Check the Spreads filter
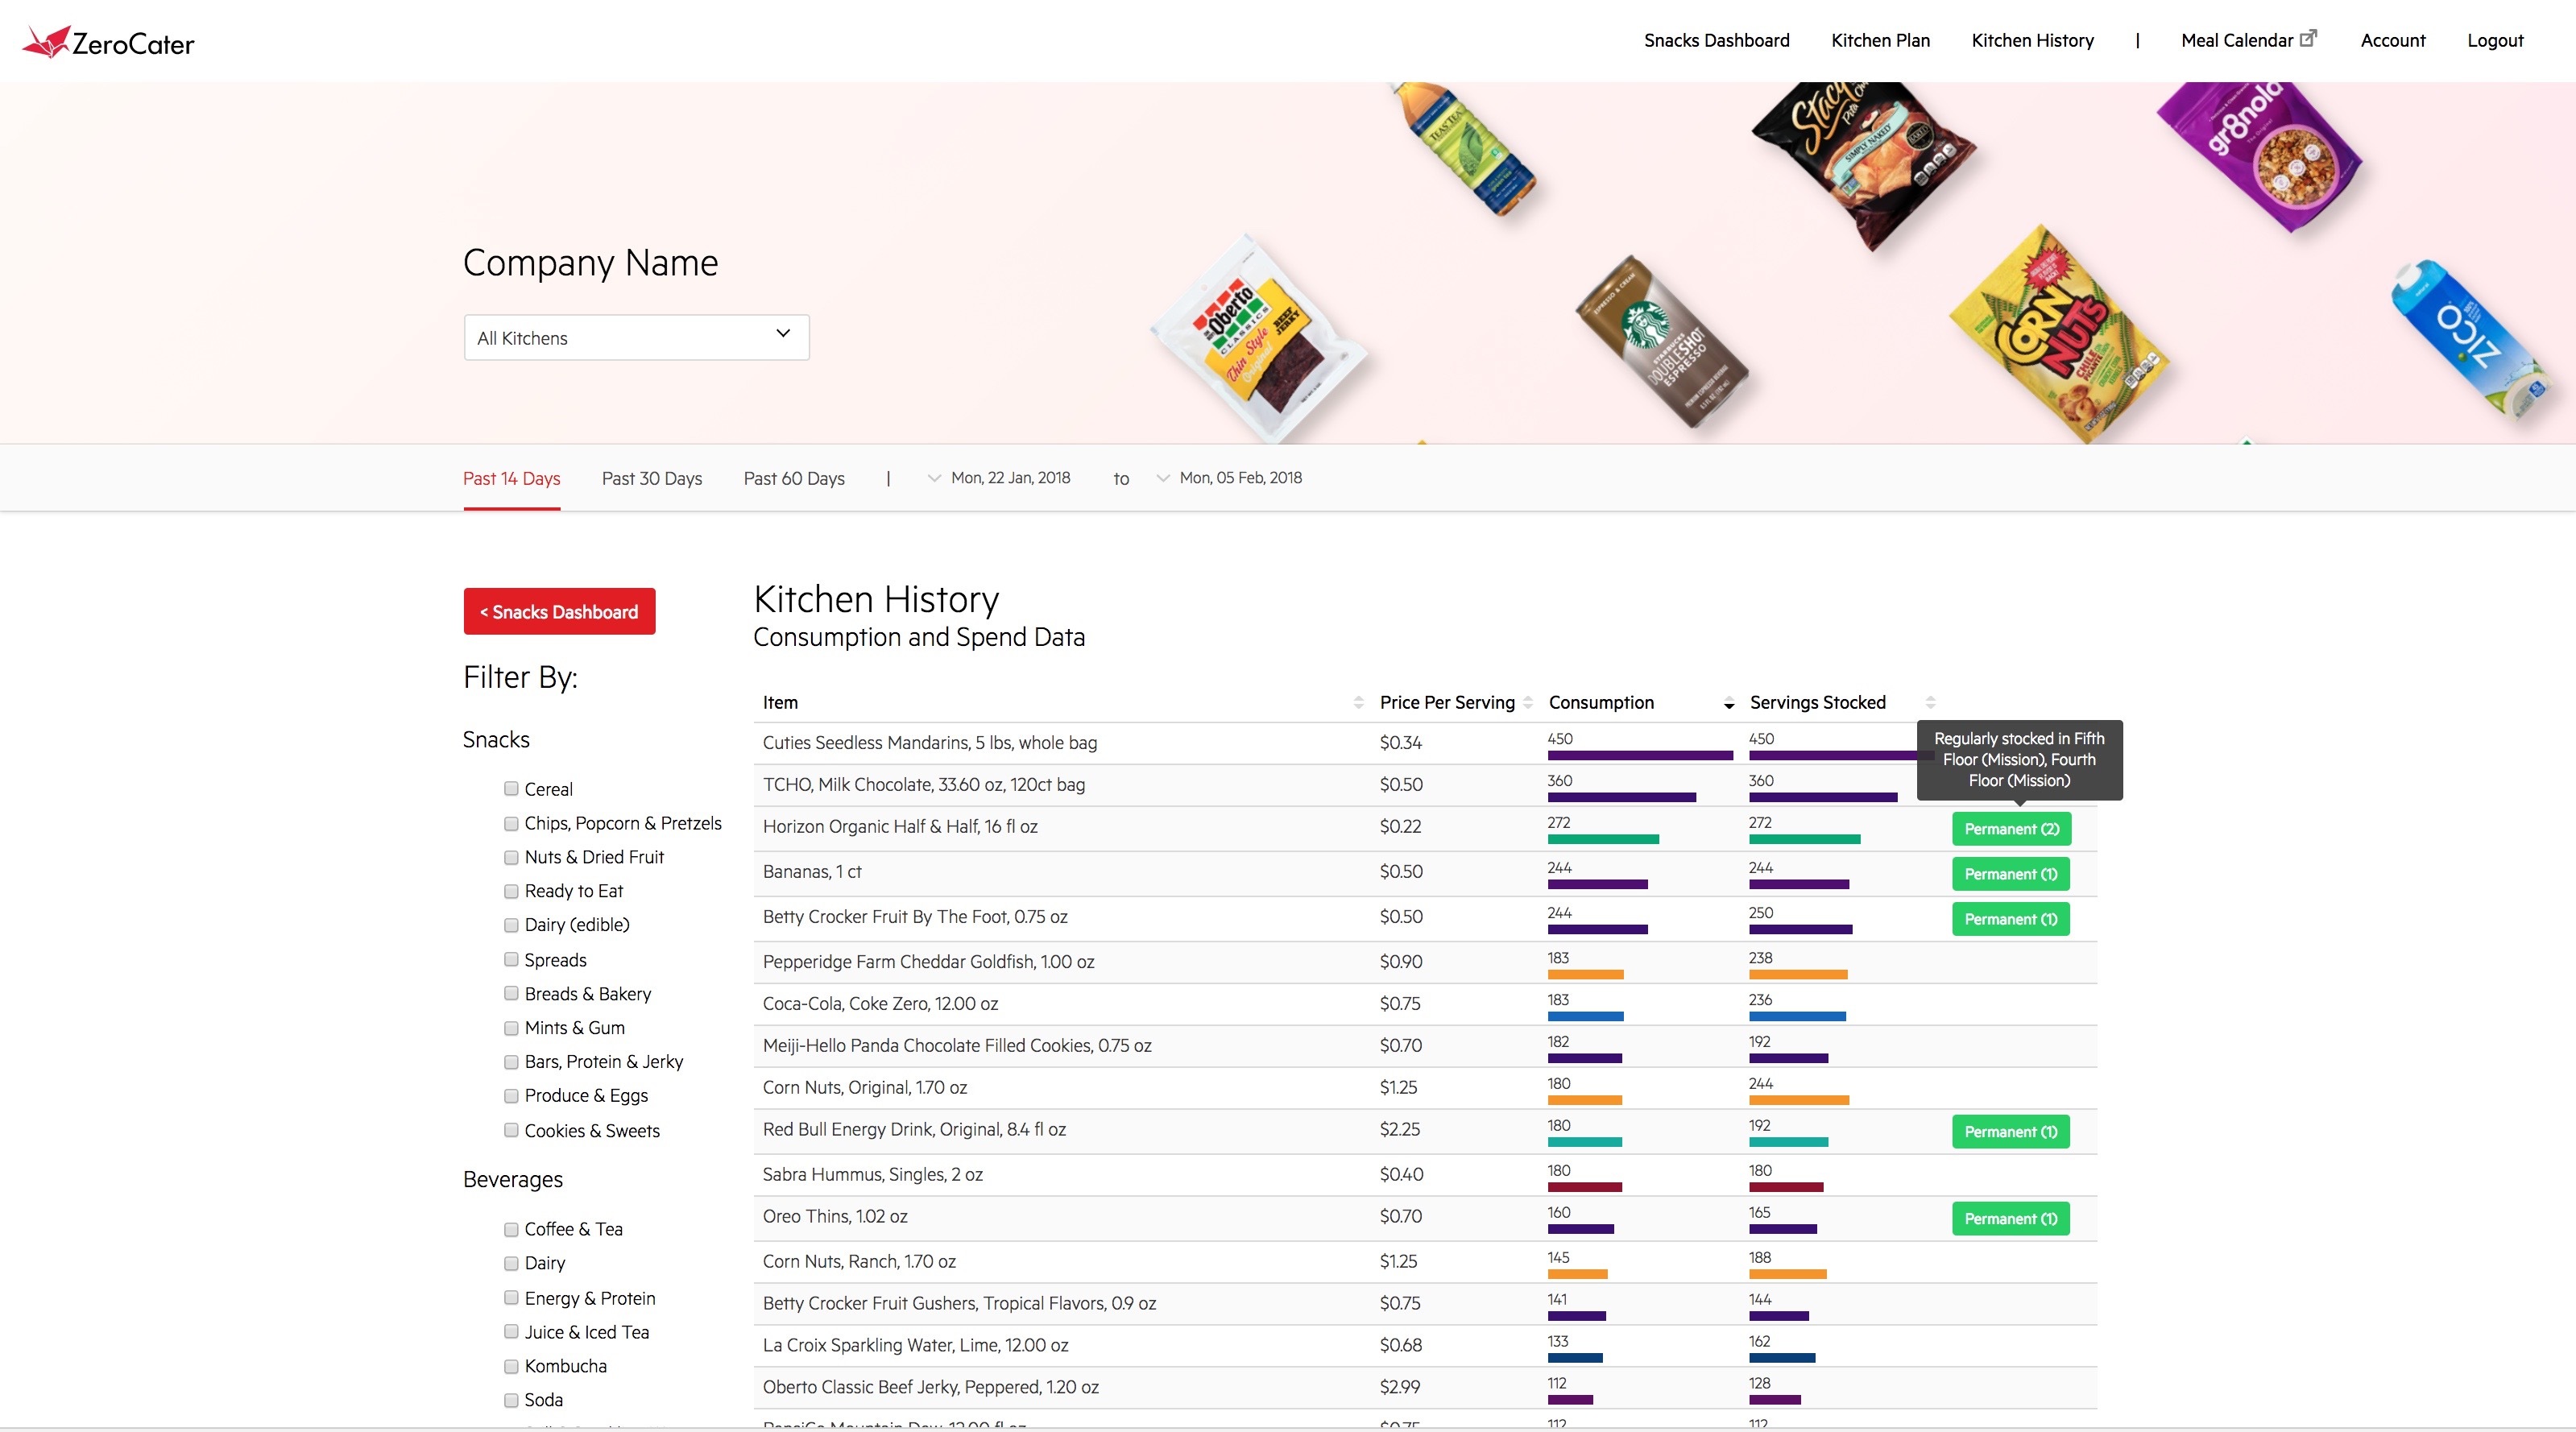 (511, 959)
